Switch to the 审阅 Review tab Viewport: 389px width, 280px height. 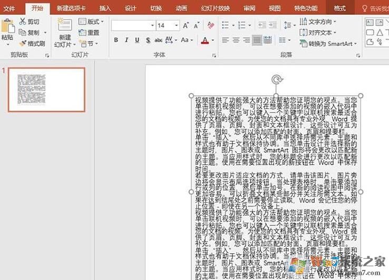[x=249, y=8]
